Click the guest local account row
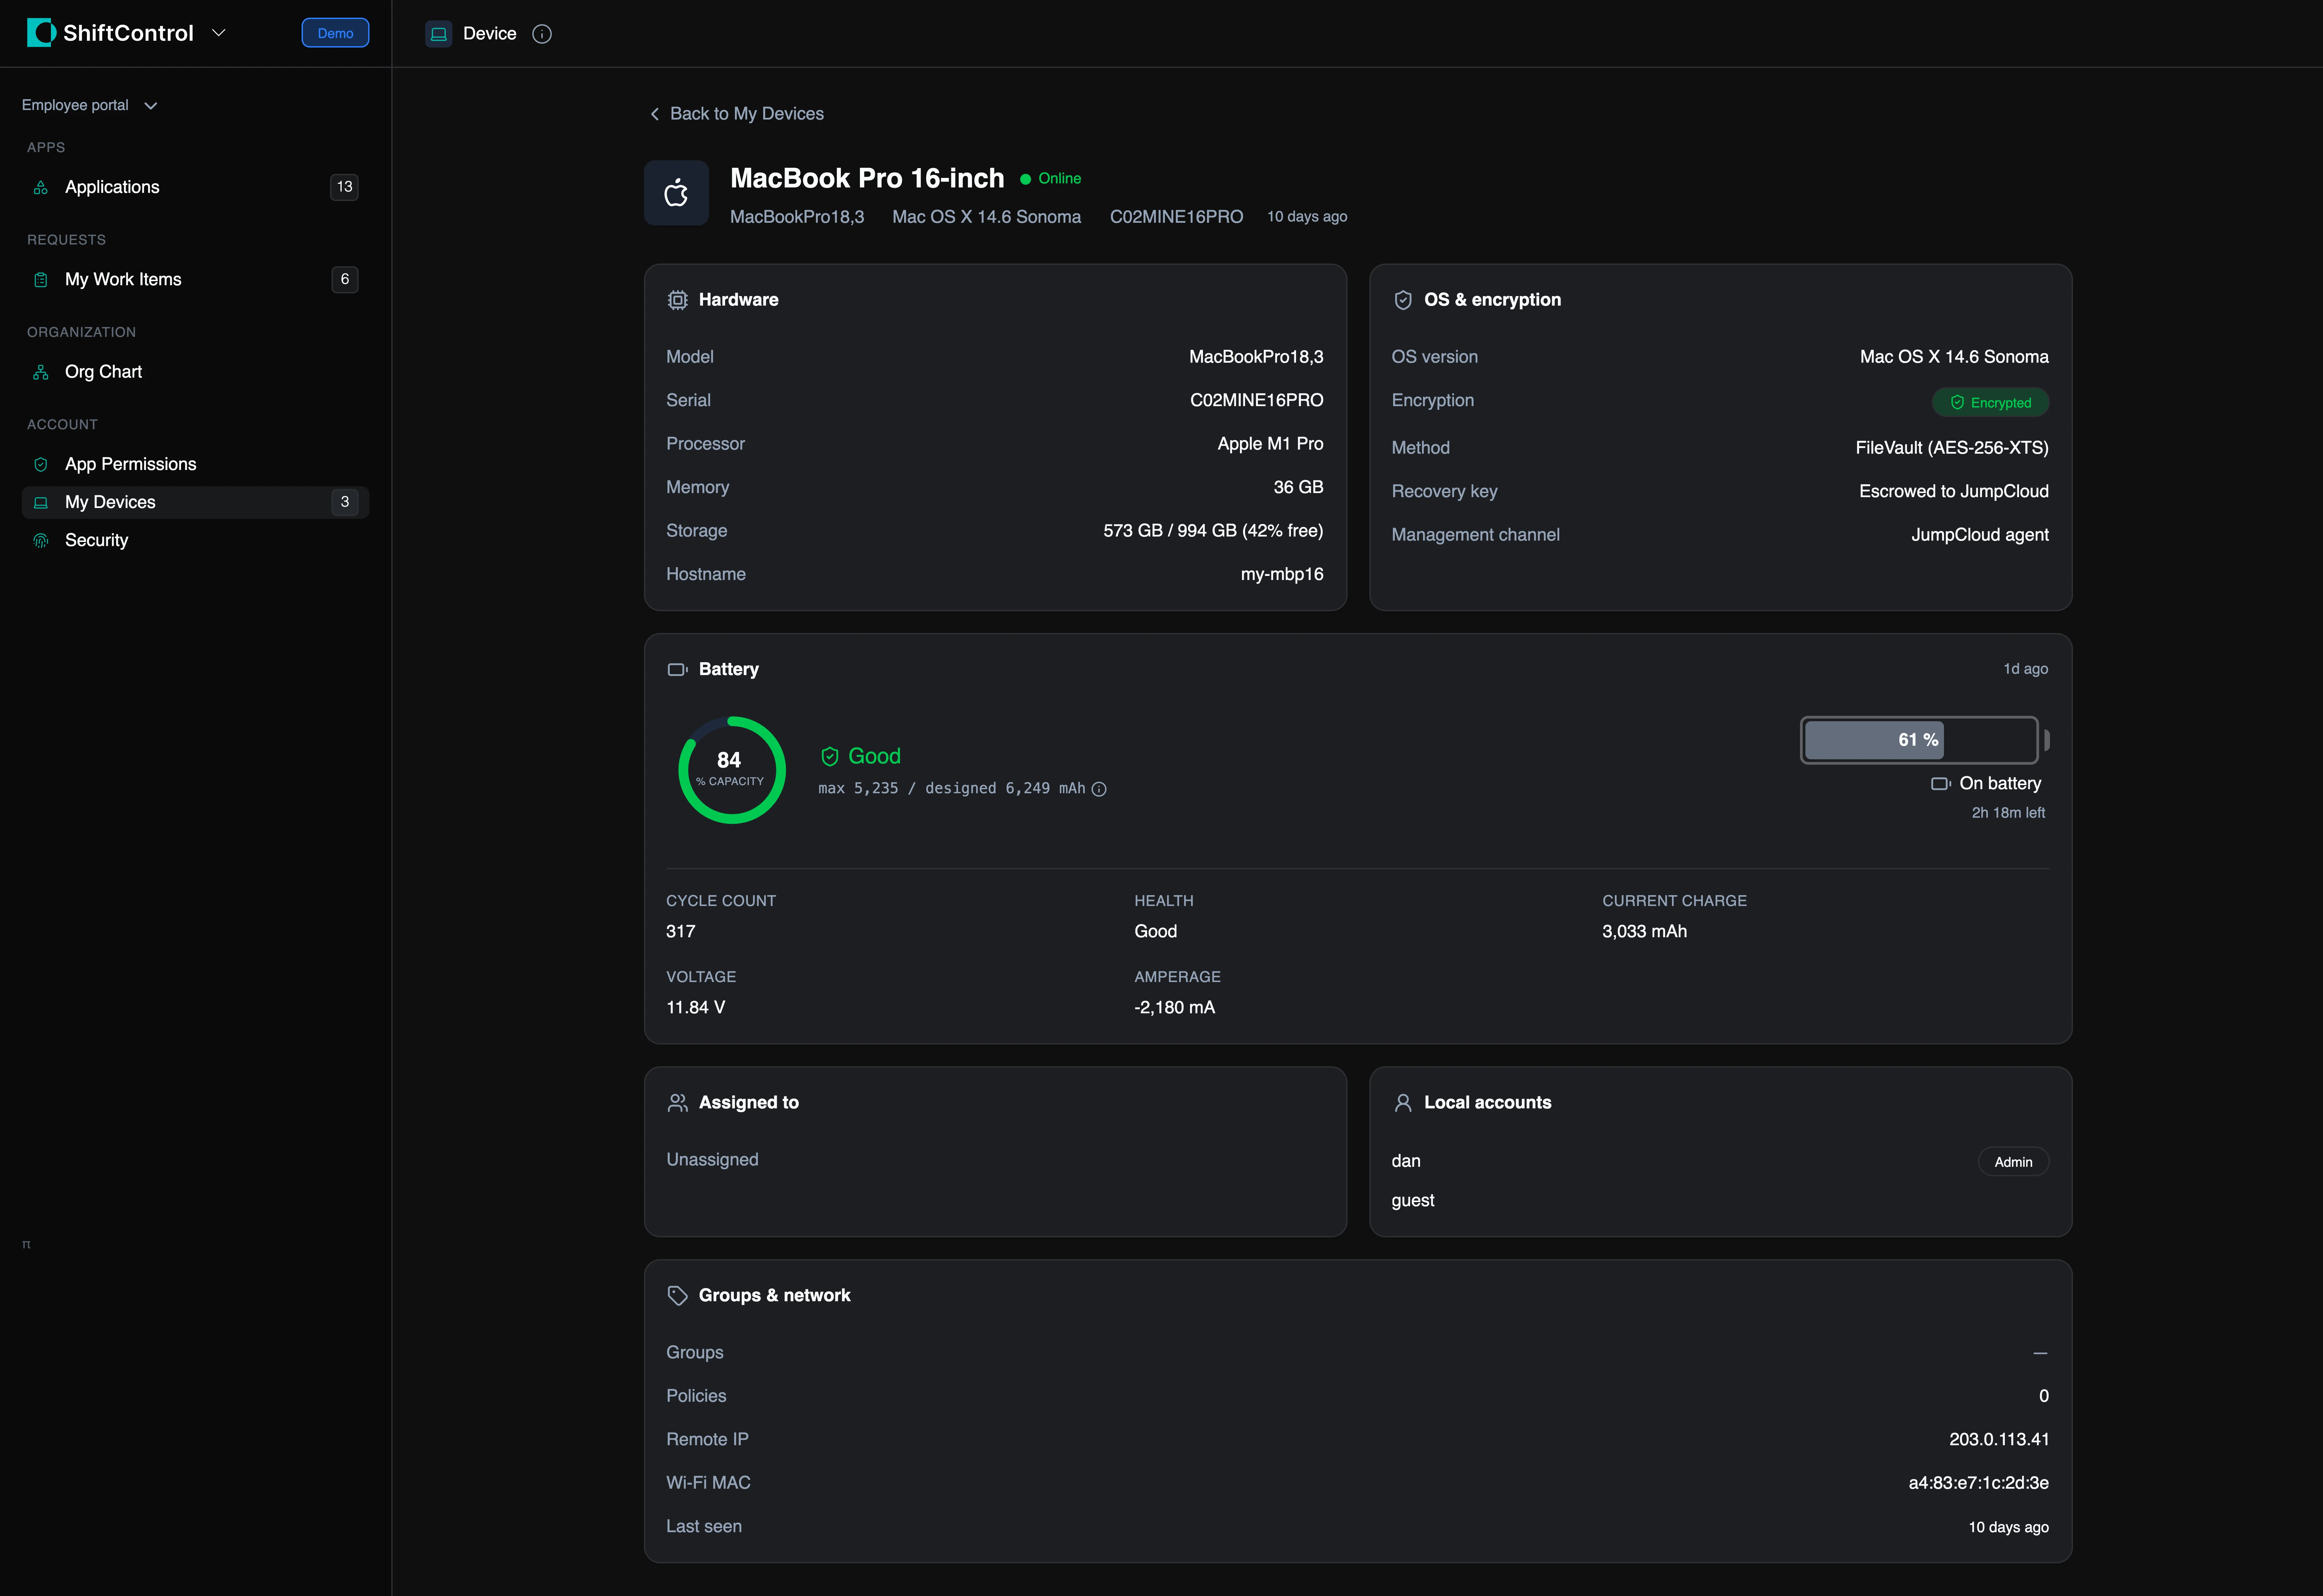The width and height of the screenshot is (2323, 1596). click(1719, 1201)
